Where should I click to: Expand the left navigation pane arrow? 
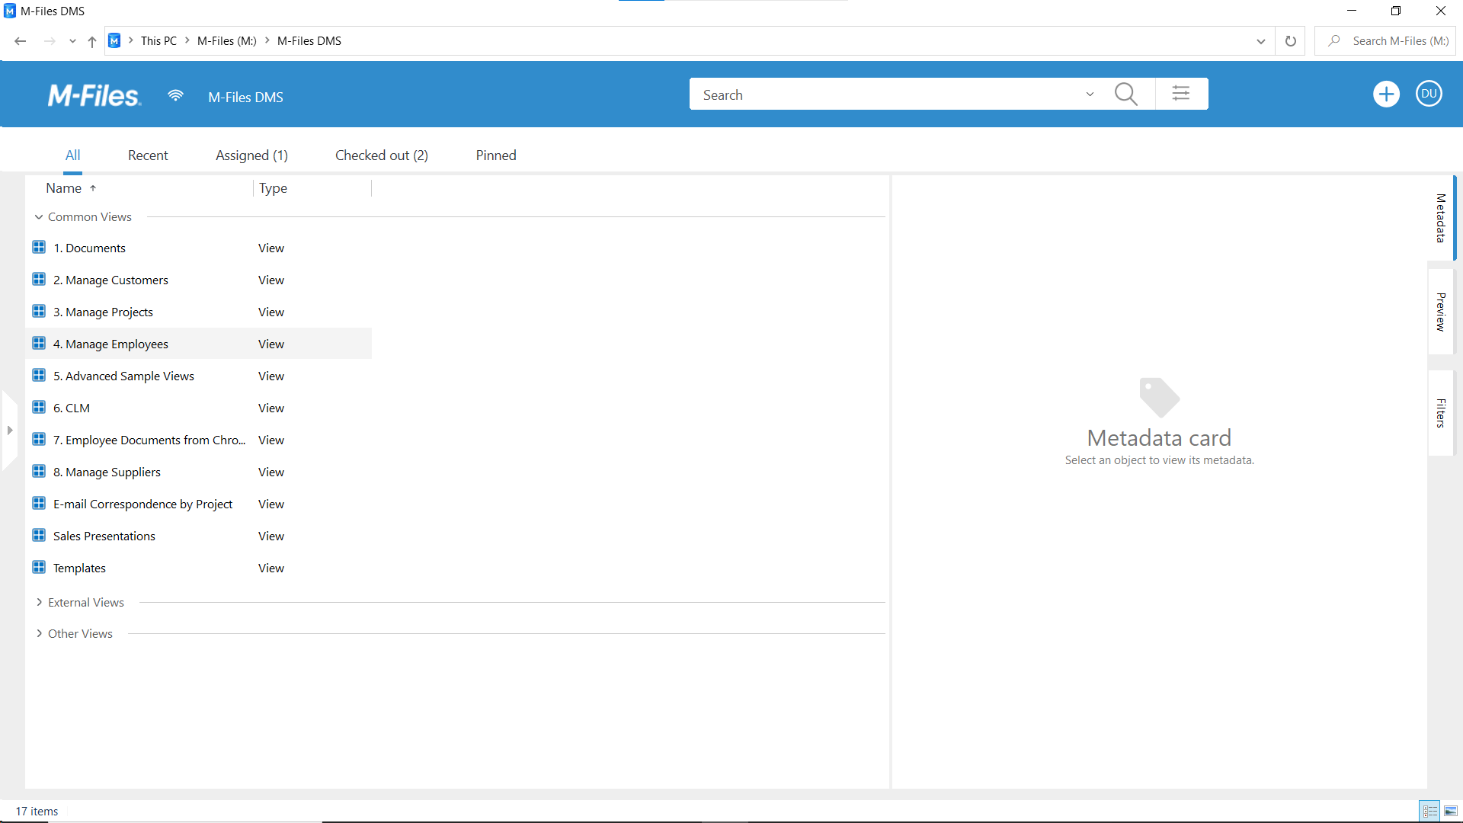(x=10, y=431)
